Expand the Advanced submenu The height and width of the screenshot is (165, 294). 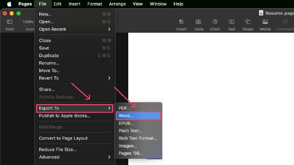pyautogui.click(x=75, y=157)
